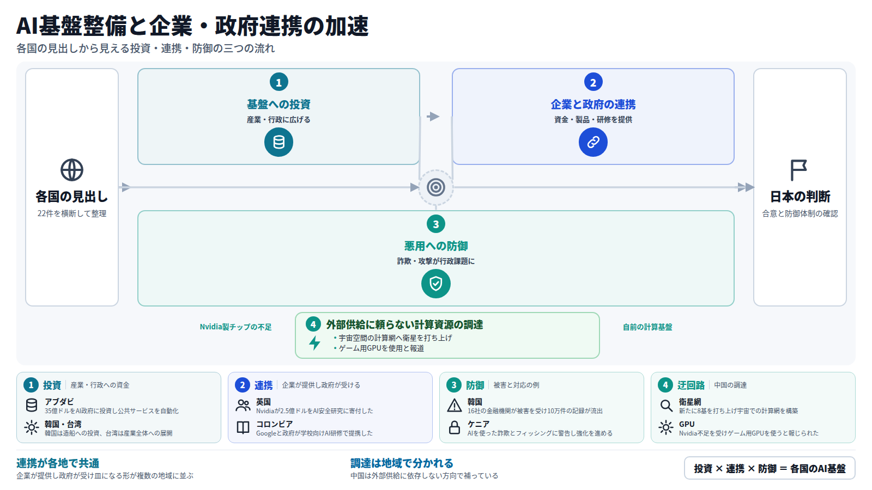Select the database icon beside アブダビ
Viewport: 872px width, 490px height.
tap(32, 405)
